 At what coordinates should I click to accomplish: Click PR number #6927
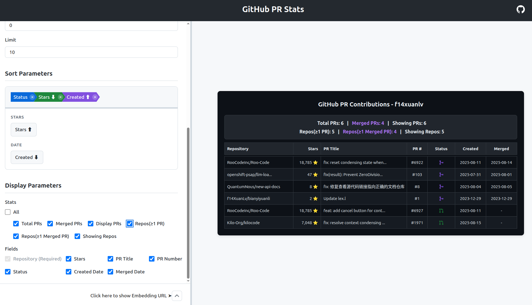(x=417, y=211)
